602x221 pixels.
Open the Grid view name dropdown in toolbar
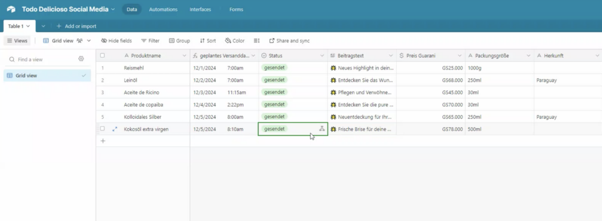pyautogui.click(x=67, y=41)
